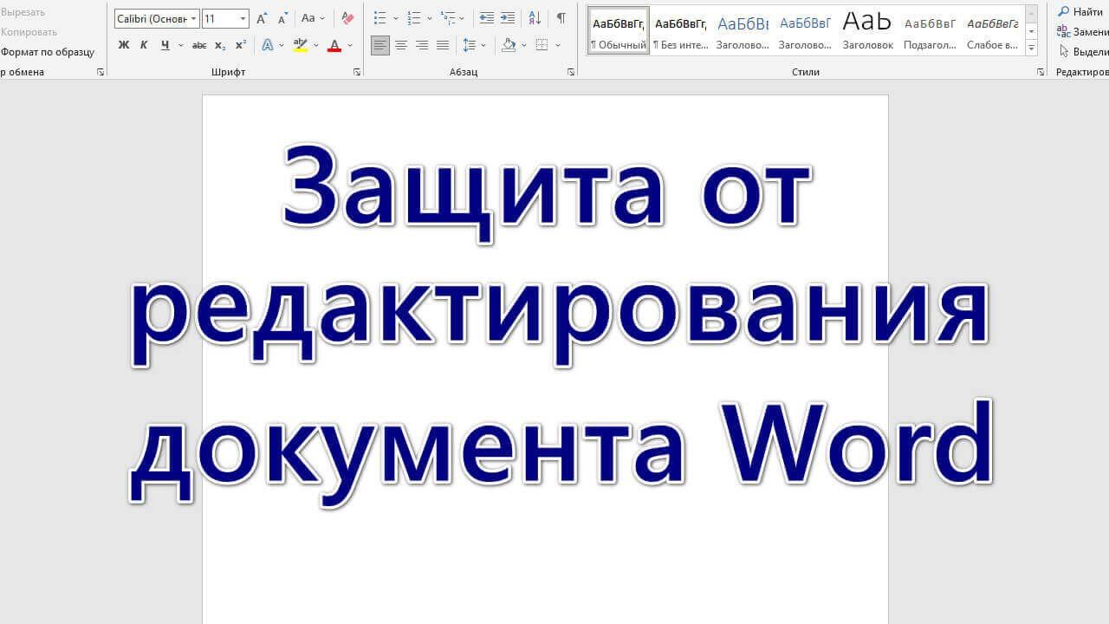Open the Выделить (select) command
Screen dimensions: 1109x624
tap(1083, 52)
